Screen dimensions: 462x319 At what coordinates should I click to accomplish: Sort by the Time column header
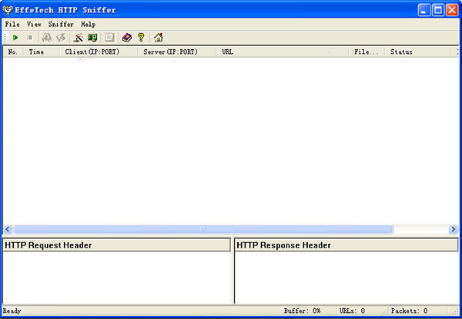pos(41,52)
